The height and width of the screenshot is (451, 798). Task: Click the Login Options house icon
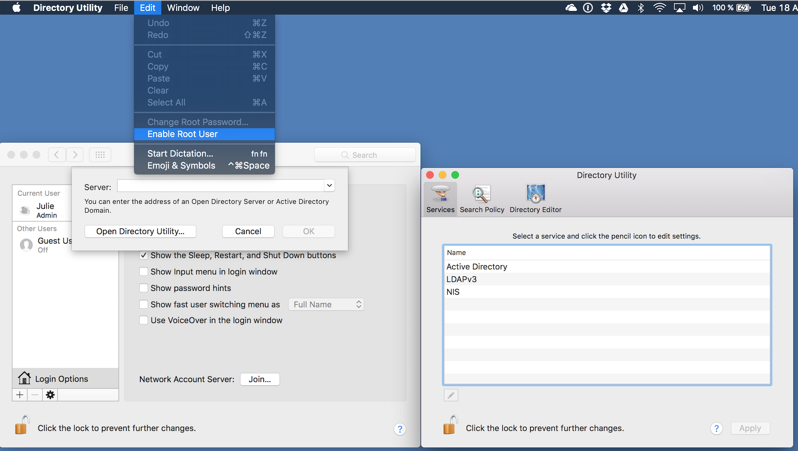click(x=24, y=378)
